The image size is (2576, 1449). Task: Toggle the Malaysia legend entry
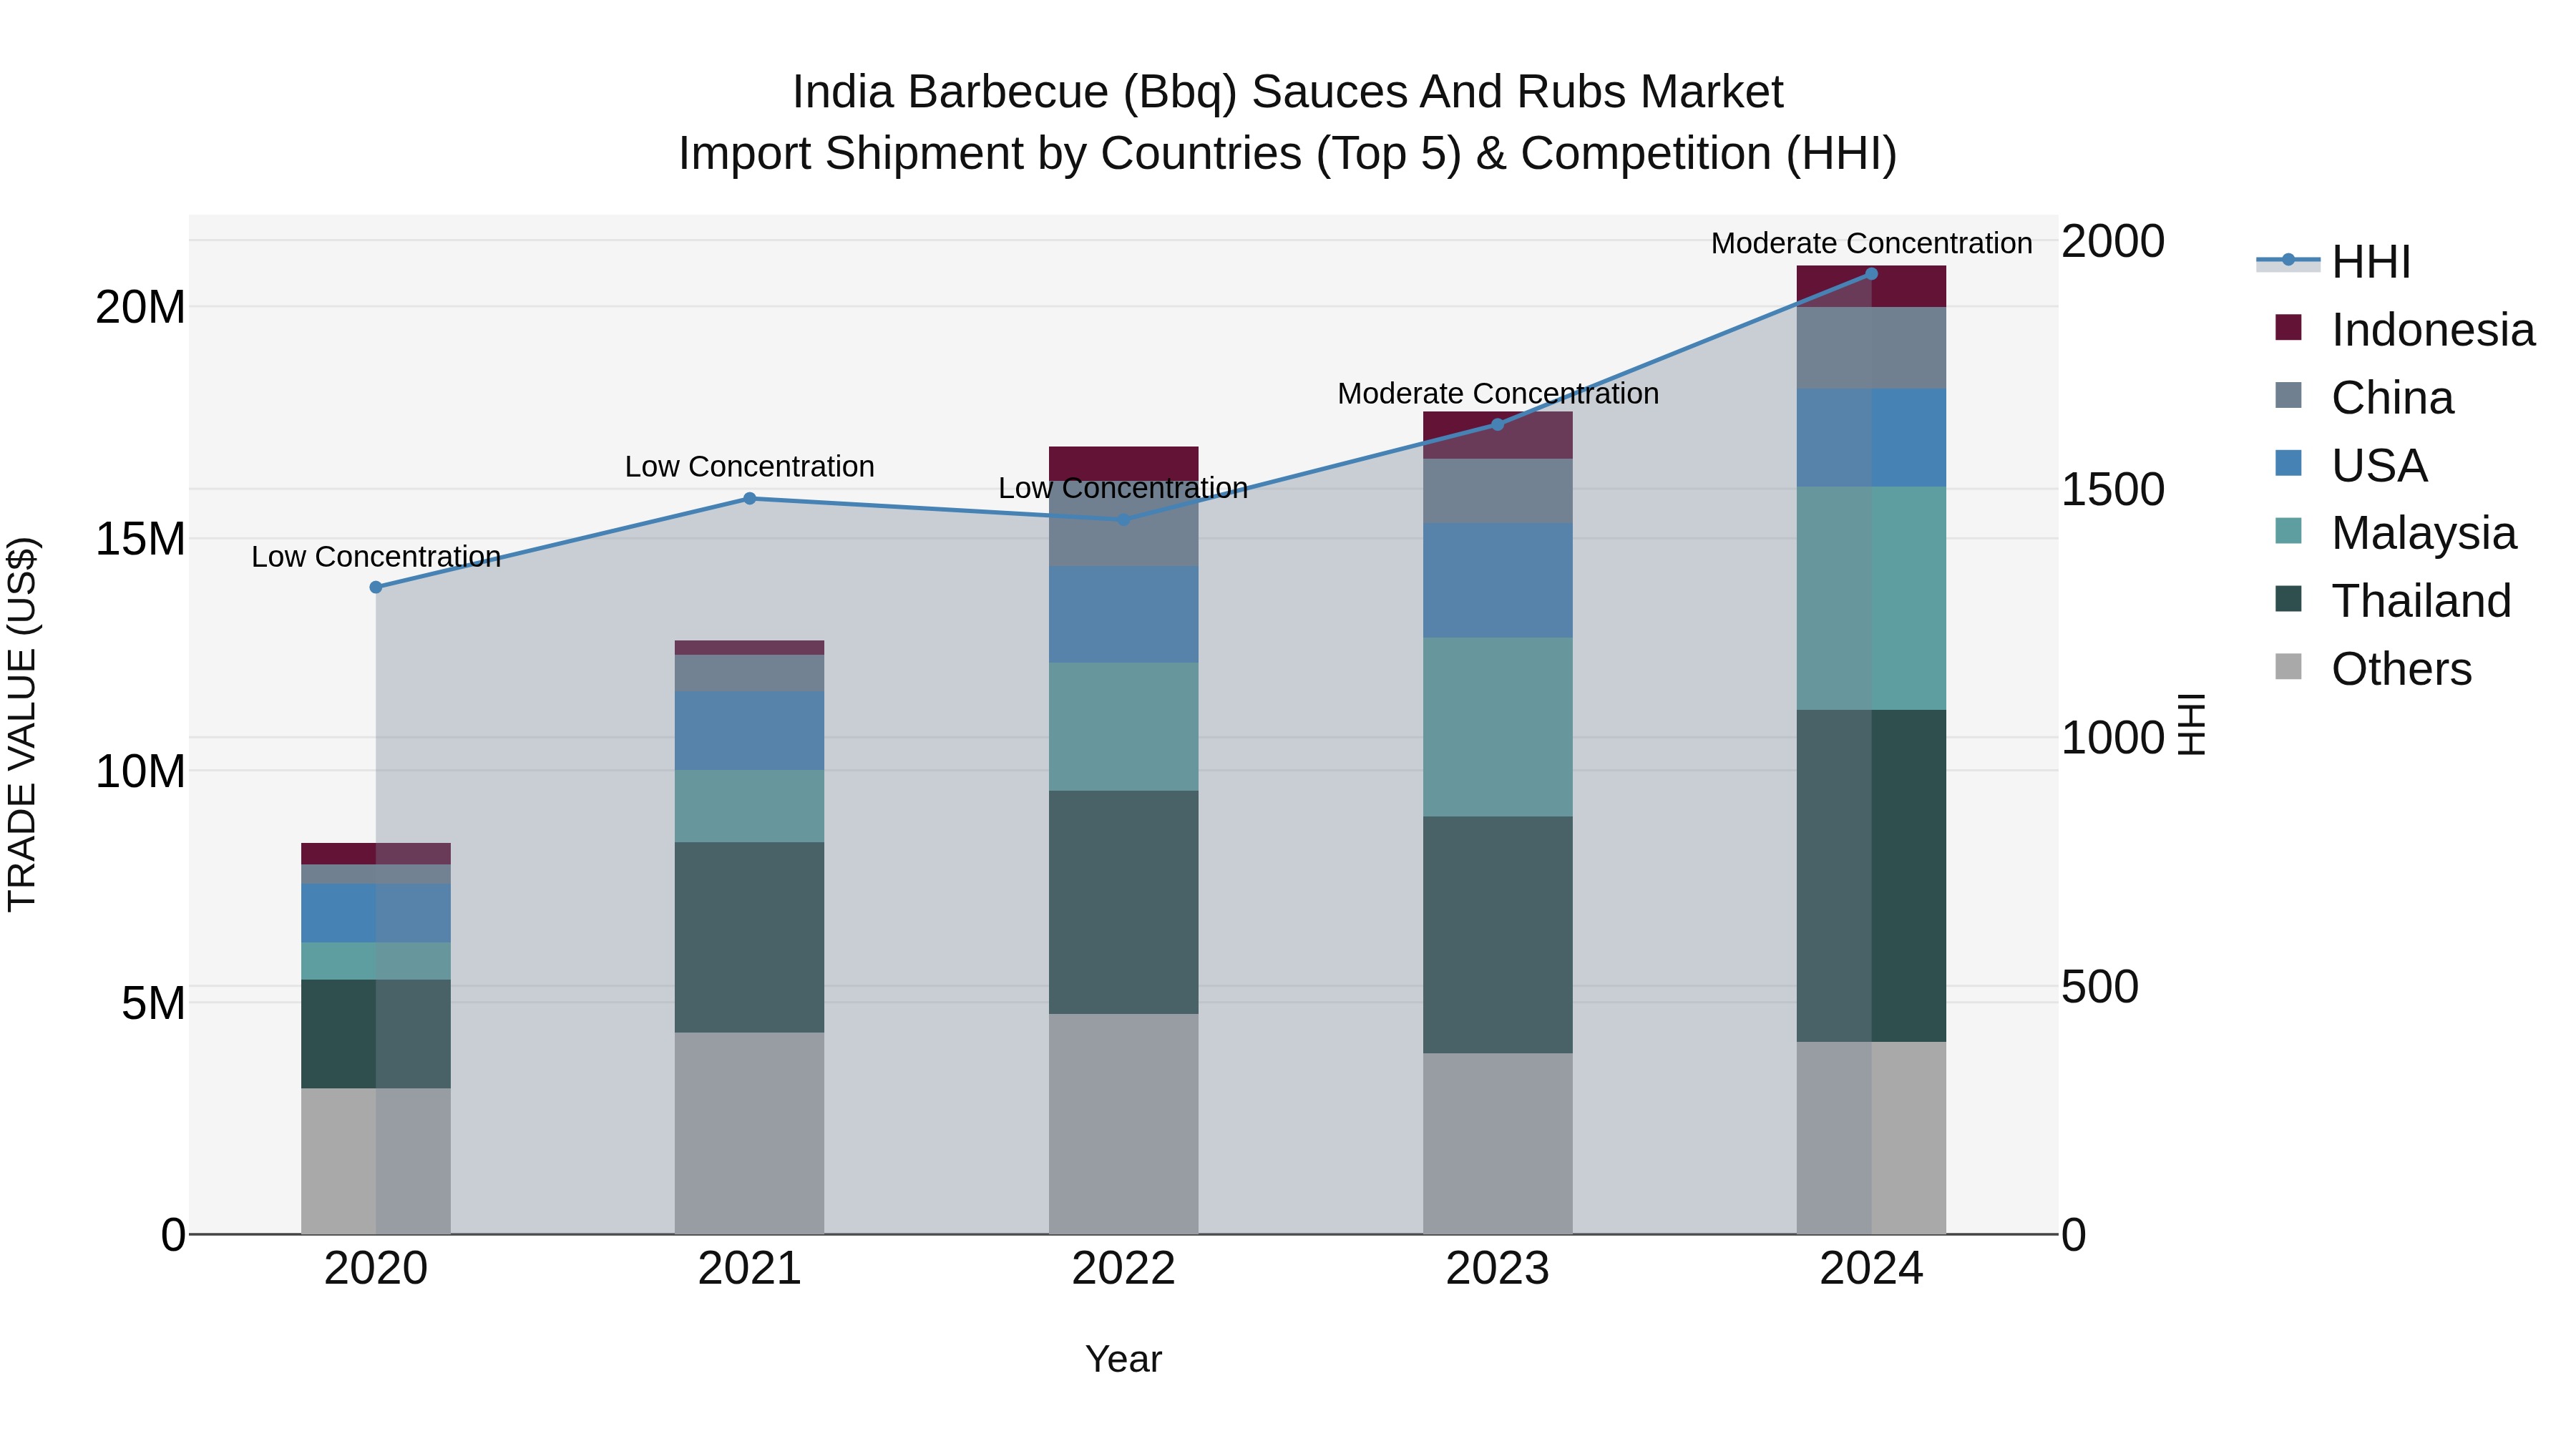[x=2395, y=532]
